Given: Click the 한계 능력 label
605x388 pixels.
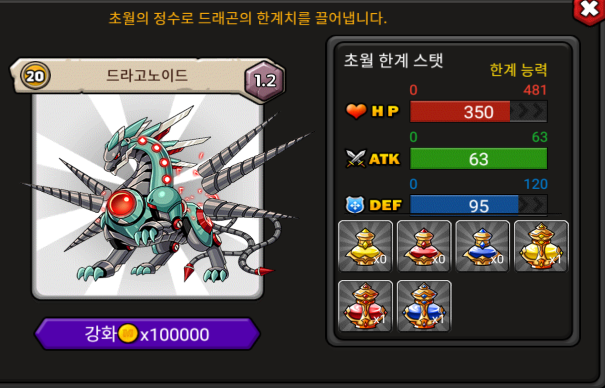Looking at the screenshot, I should pyautogui.click(x=518, y=70).
